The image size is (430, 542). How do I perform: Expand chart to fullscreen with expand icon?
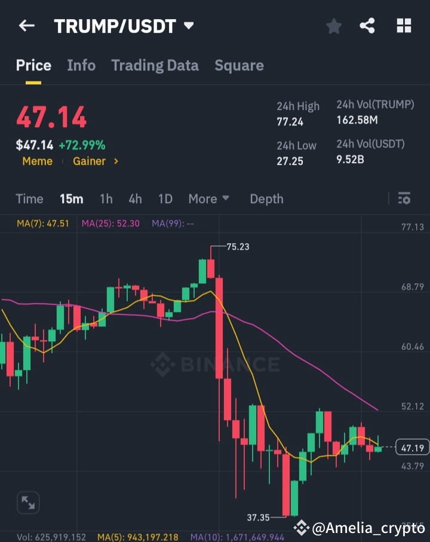click(x=28, y=503)
